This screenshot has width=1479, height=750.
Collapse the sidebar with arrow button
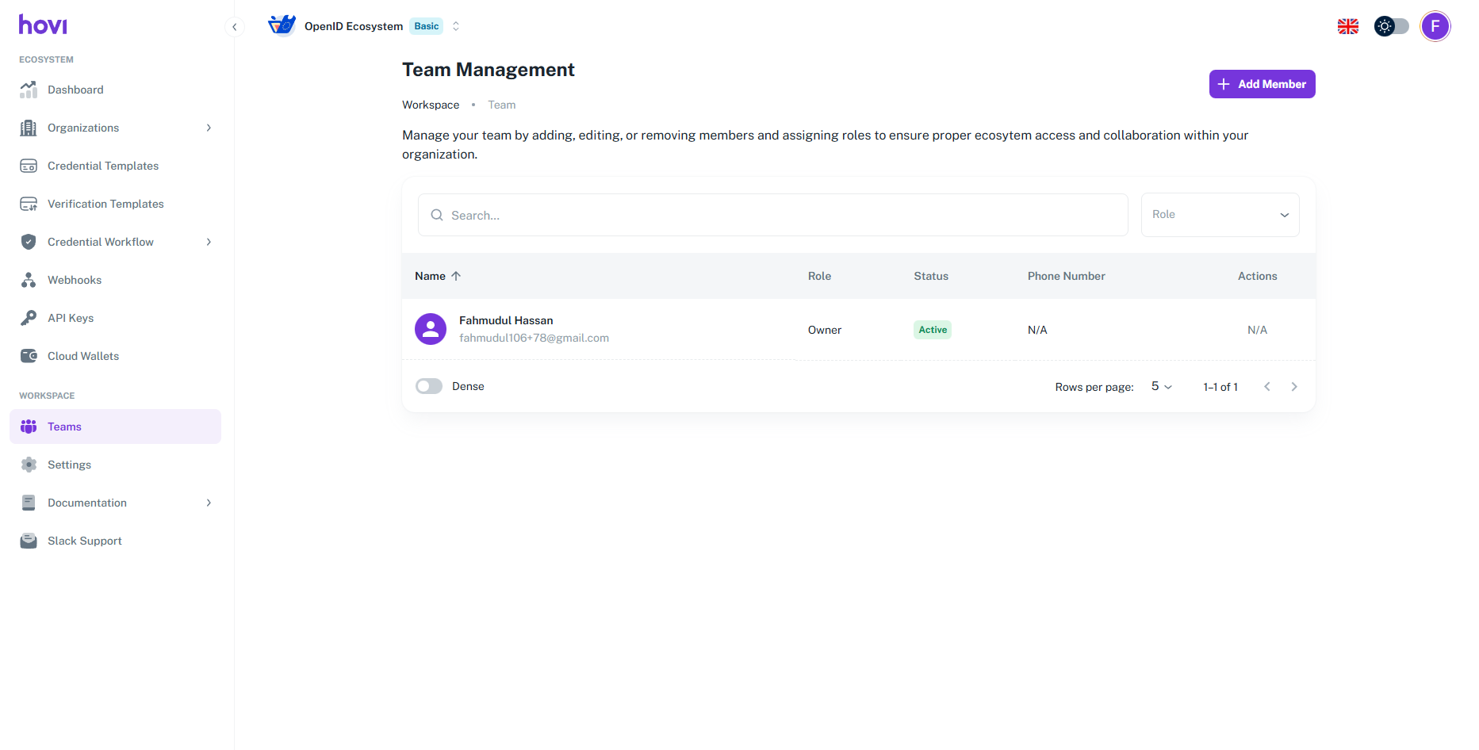234,27
